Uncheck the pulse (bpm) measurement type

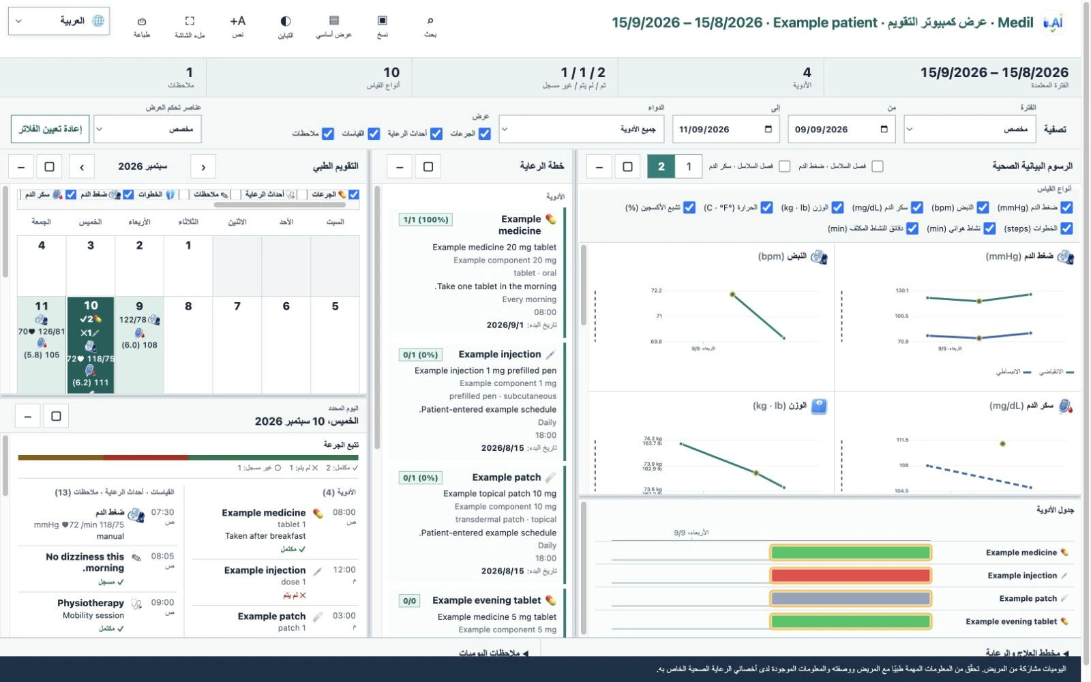(x=983, y=207)
